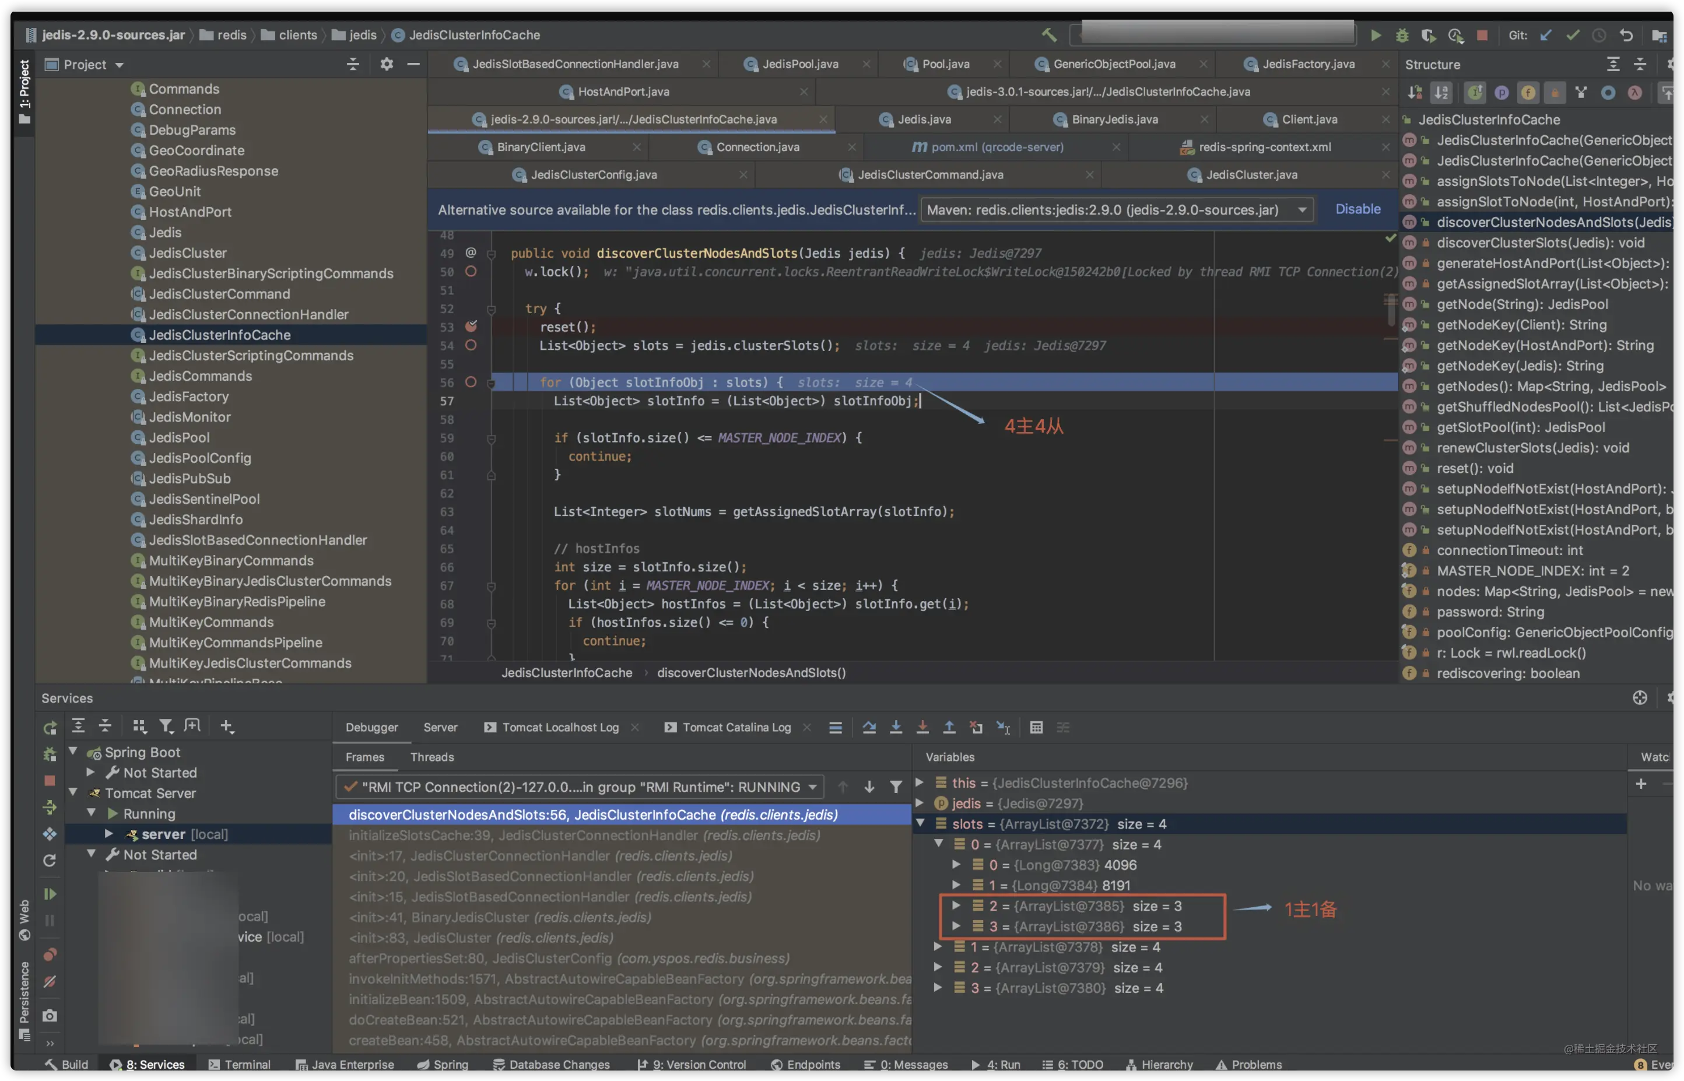This screenshot has width=1684, height=1081.
Task: Click Force Step Into red arrow
Action: click(922, 727)
